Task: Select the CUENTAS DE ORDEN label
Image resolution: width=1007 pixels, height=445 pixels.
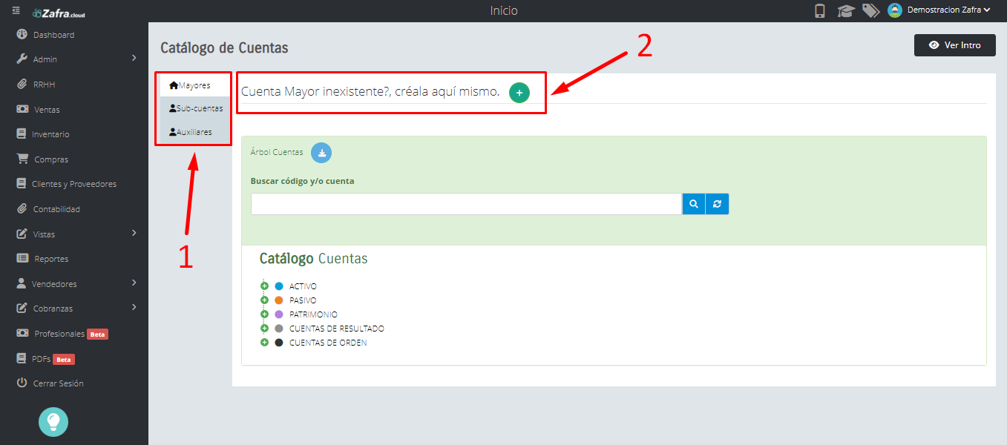Action: coord(328,343)
